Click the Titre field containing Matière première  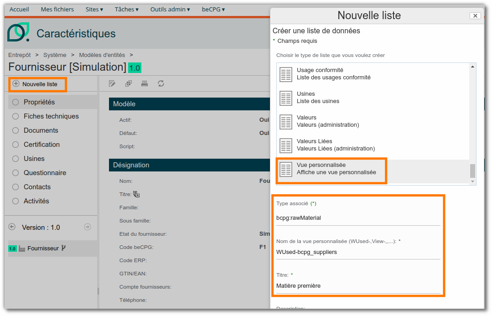point(358,286)
